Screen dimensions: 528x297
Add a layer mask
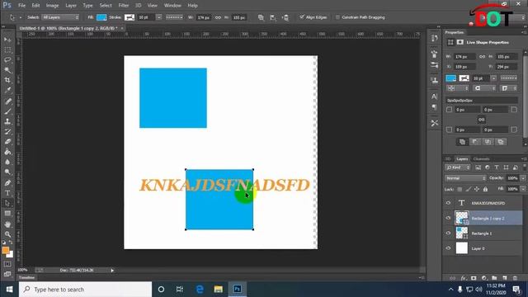pos(474,278)
